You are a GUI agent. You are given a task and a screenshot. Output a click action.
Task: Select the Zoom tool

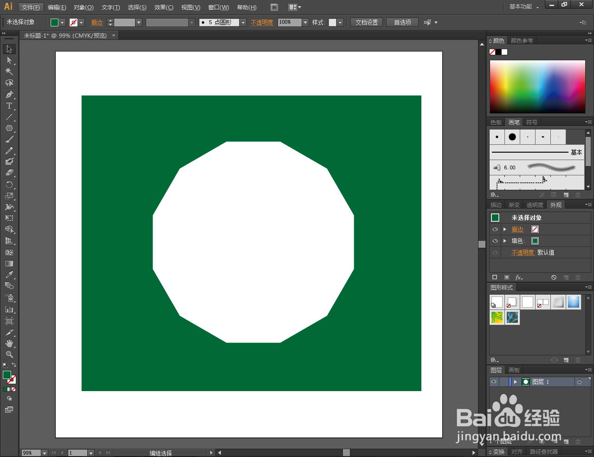tap(9, 354)
